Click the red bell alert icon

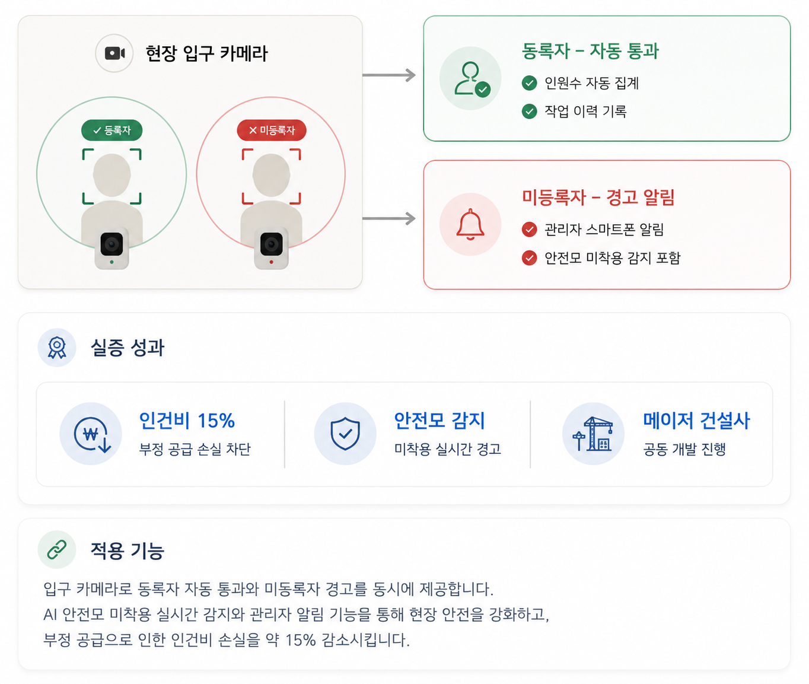click(470, 224)
